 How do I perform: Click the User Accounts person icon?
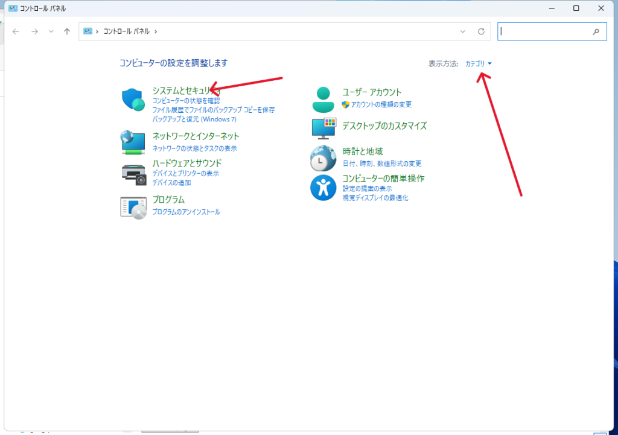323,100
